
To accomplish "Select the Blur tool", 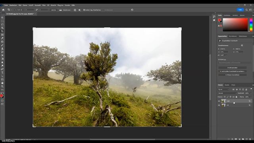I will (2, 62).
